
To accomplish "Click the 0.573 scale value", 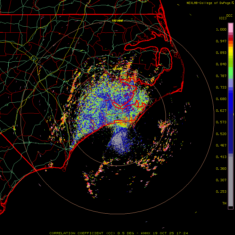I will pyautogui.click(x=221, y=122).
